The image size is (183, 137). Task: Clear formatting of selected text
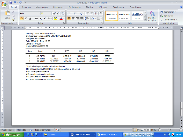pos(63,13)
